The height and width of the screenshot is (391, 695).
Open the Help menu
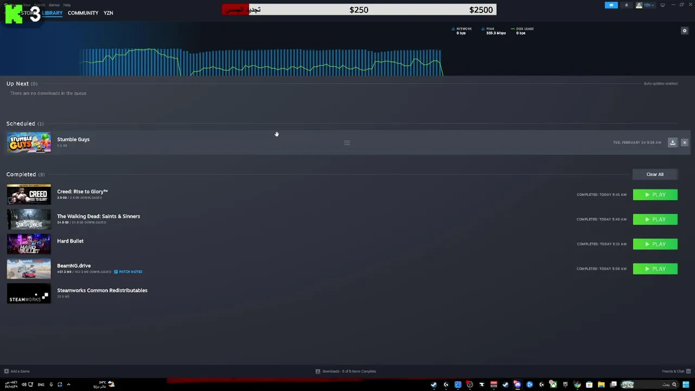tap(67, 5)
